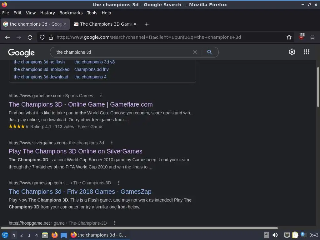Switch to The Champions 3D Game tab
320x240 pixels.
(105, 24)
